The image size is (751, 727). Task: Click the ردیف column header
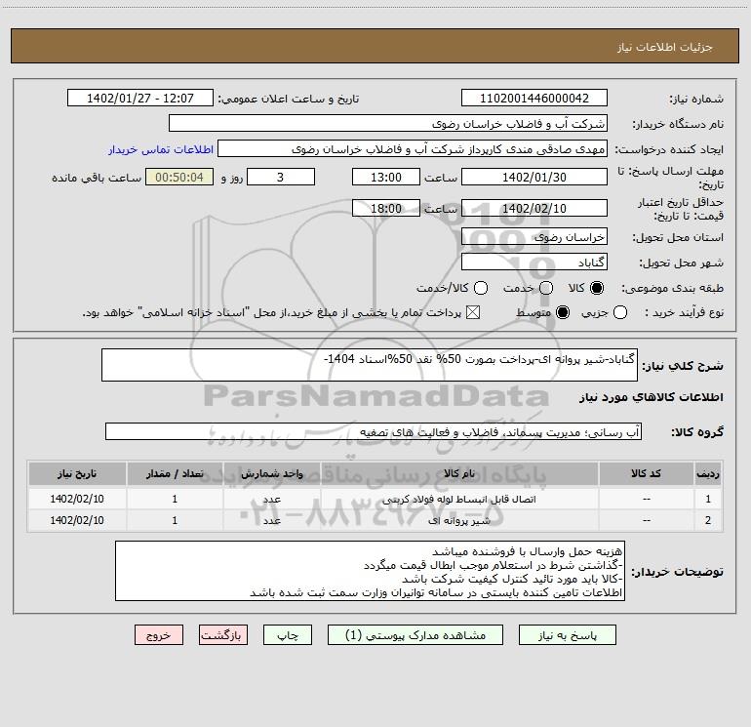coord(708,473)
